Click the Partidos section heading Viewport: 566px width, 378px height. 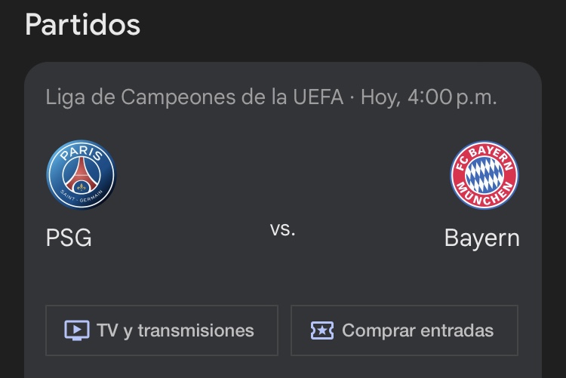[x=82, y=24]
